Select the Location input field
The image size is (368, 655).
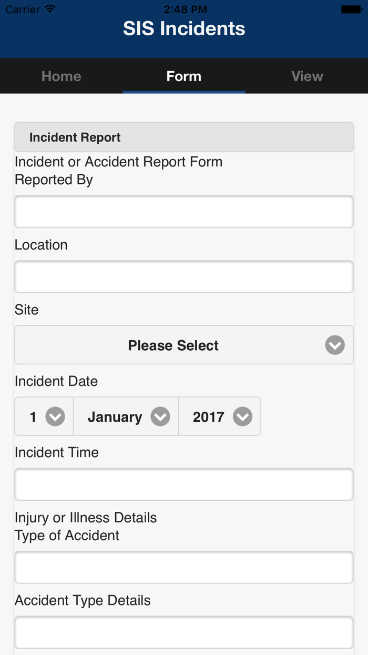point(183,276)
